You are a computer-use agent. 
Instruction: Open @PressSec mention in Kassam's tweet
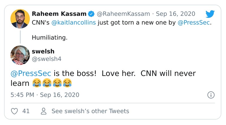point(194,23)
